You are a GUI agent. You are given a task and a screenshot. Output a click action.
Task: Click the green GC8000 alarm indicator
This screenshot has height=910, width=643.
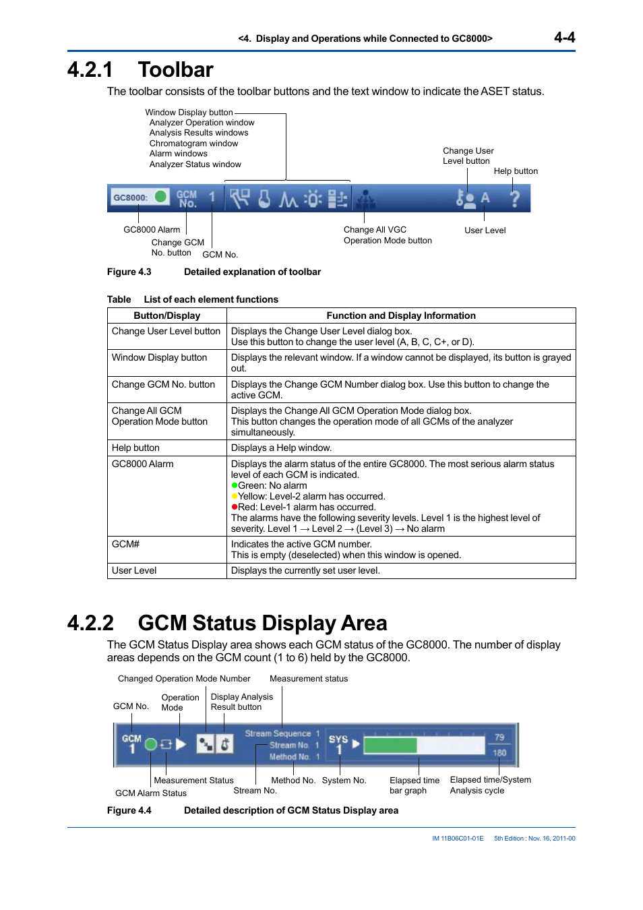click(160, 197)
